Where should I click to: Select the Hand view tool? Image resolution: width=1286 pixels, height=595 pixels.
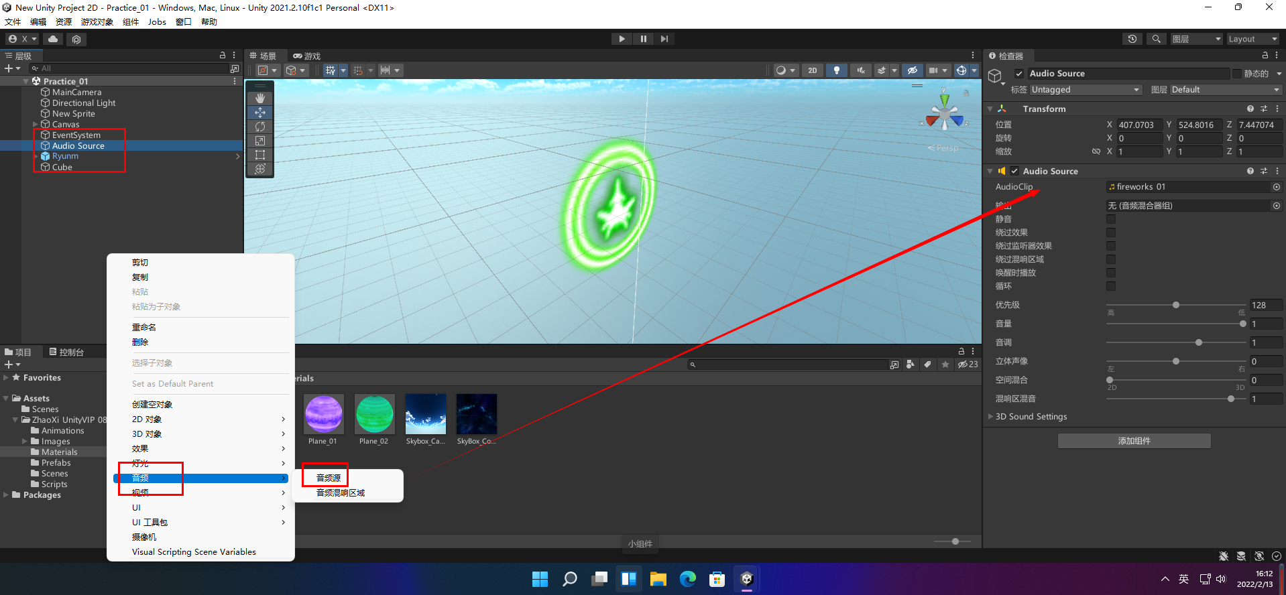(260, 98)
